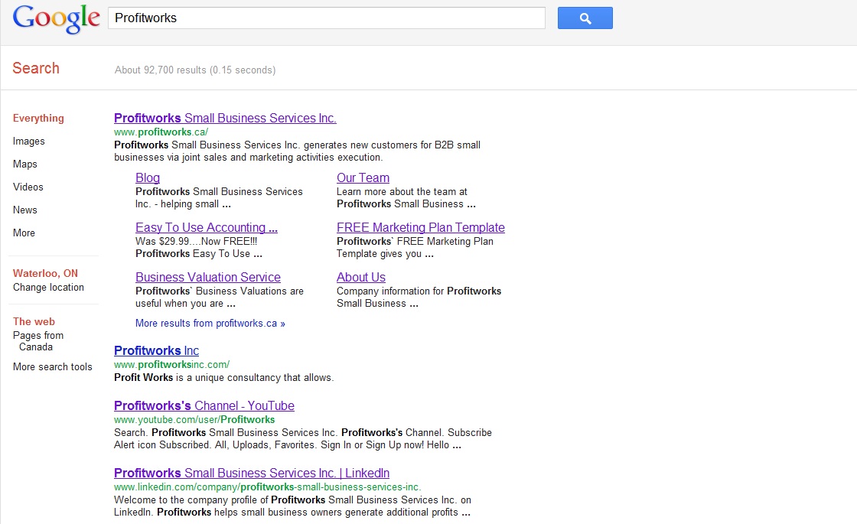Switch to Maps results
Viewport: 857px width, 524px height.
point(24,164)
